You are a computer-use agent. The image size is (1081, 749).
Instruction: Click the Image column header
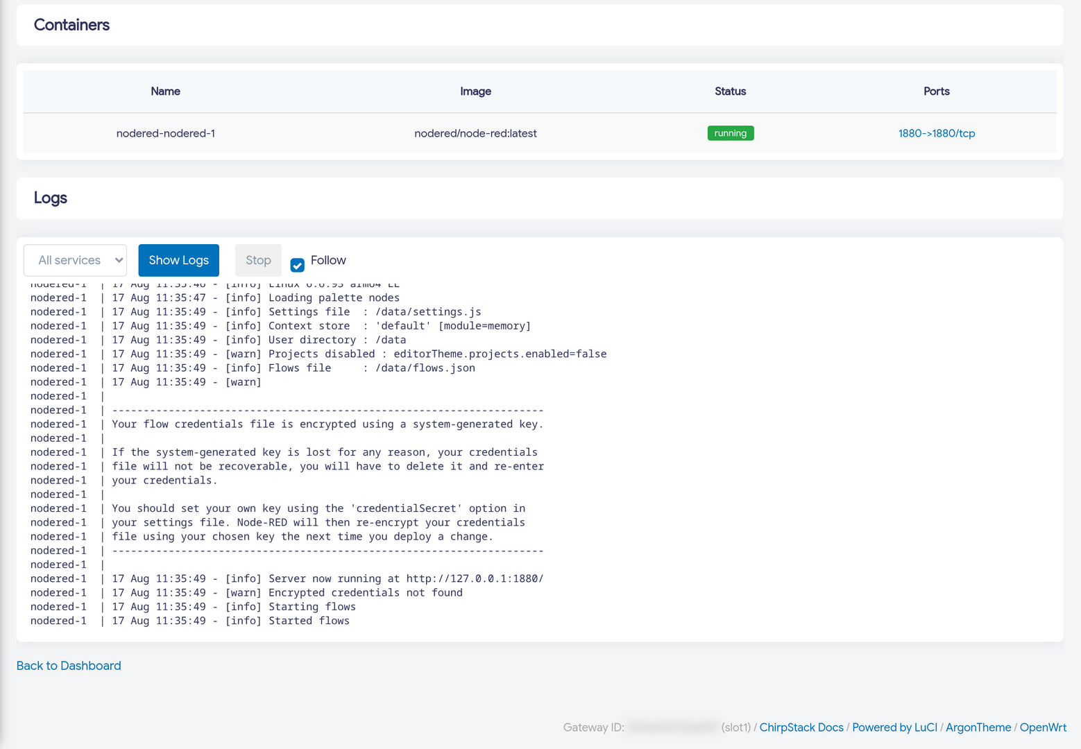coord(475,92)
